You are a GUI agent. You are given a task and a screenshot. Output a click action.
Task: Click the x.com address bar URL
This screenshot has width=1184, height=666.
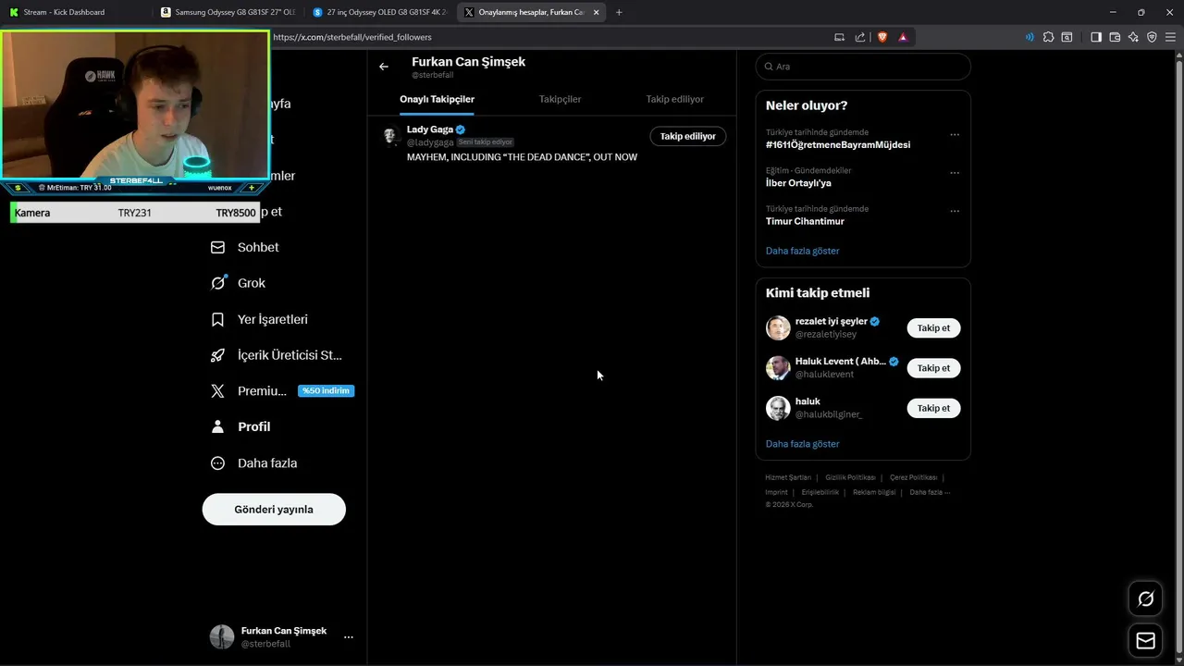pos(352,37)
